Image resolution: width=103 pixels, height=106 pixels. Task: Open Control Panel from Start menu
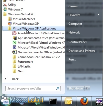77,42
